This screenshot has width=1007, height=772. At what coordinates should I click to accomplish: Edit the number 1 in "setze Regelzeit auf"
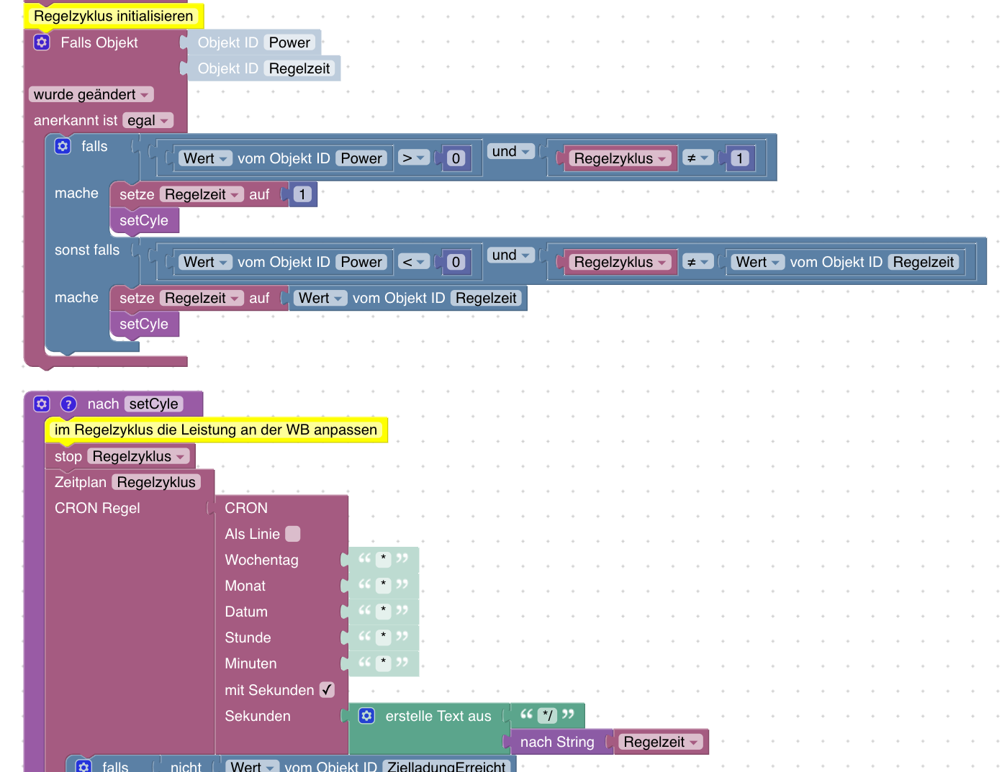(x=302, y=194)
